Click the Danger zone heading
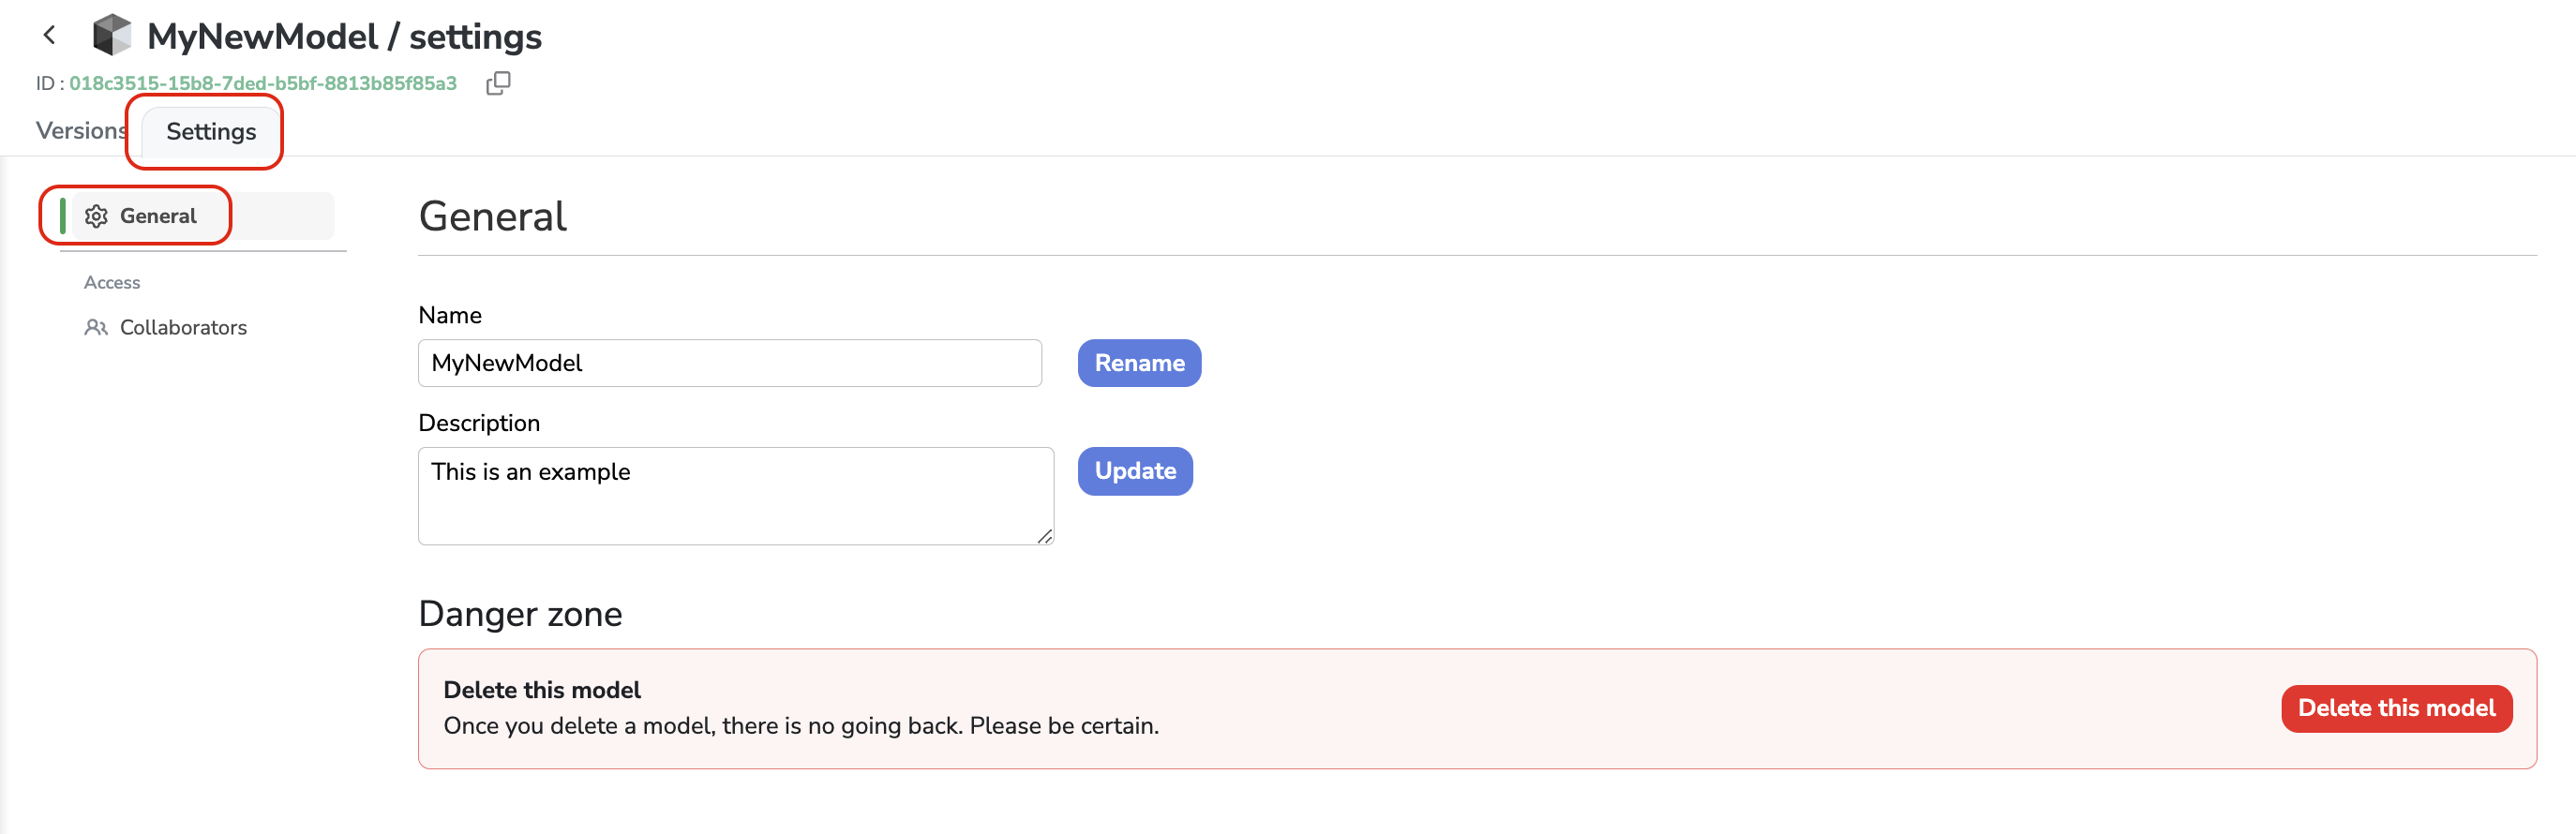Screen dimensions: 2576x834 pyautogui.click(x=520, y=614)
